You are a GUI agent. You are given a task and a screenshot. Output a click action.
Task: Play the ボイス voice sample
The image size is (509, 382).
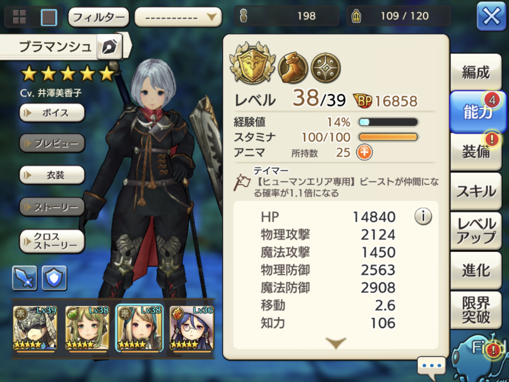coord(52,113)
